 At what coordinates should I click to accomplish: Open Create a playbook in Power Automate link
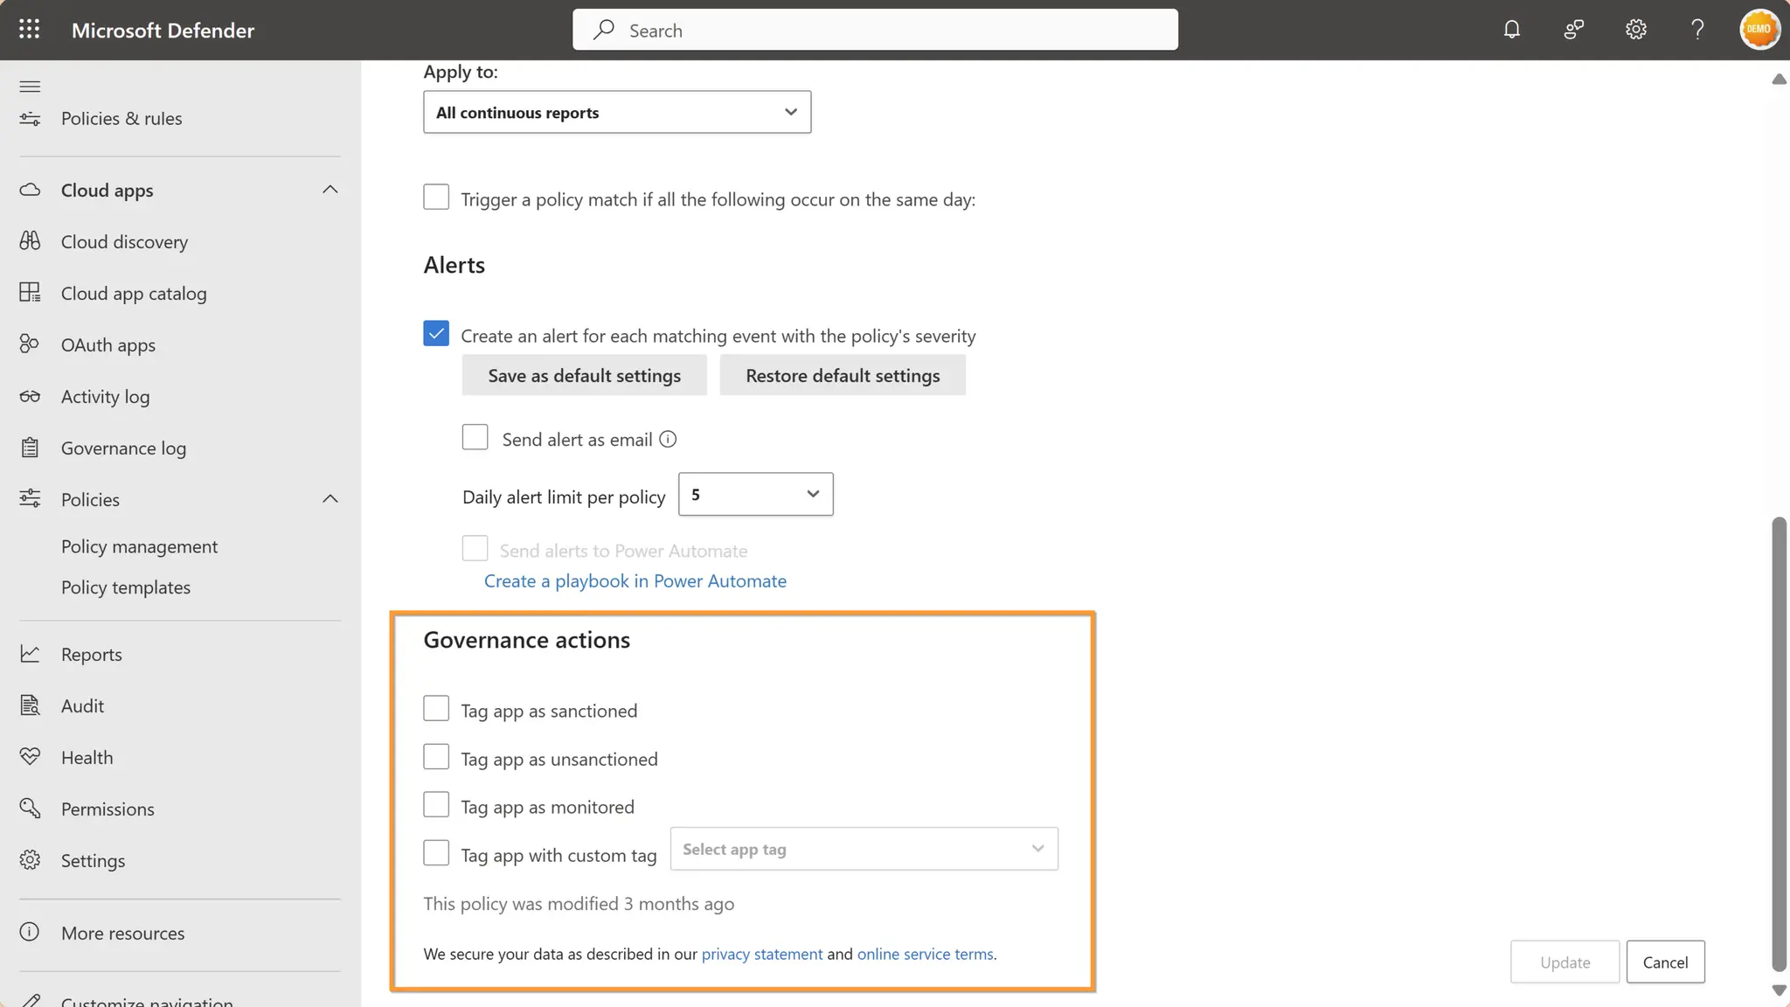click(635, 581)
